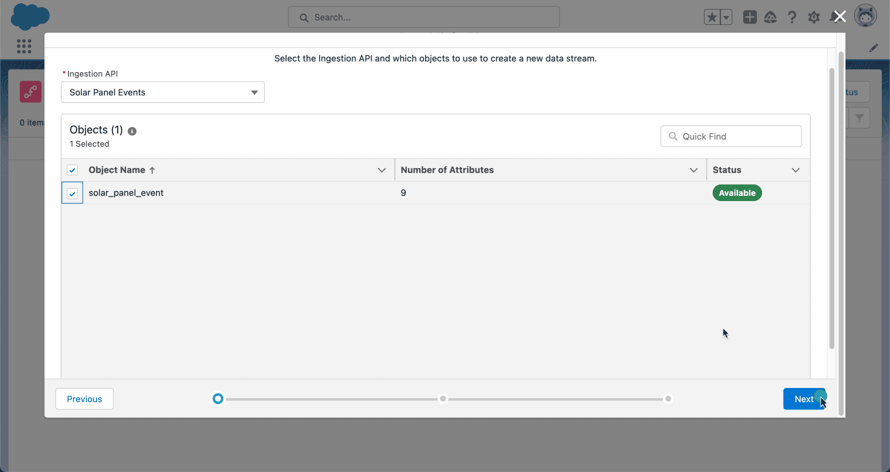Open Status column menu chevron
Image resolution: width=890 pixels, height=472 pixels.
click(796, 170)
